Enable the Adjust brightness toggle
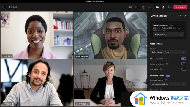Image resolution: width=190 pixels, height=107 pixels. coord(184,64)
